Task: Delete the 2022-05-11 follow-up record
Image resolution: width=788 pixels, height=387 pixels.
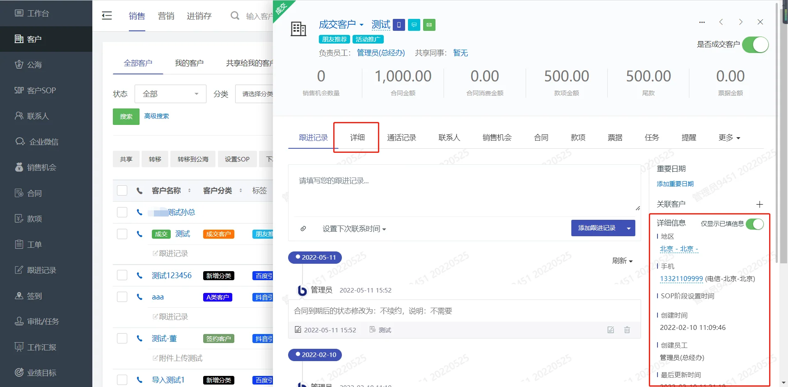Action: [627, 330]
